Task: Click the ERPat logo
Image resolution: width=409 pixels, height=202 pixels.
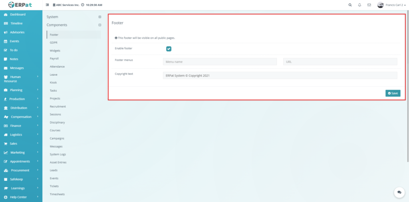Action: tap(20, 5)
